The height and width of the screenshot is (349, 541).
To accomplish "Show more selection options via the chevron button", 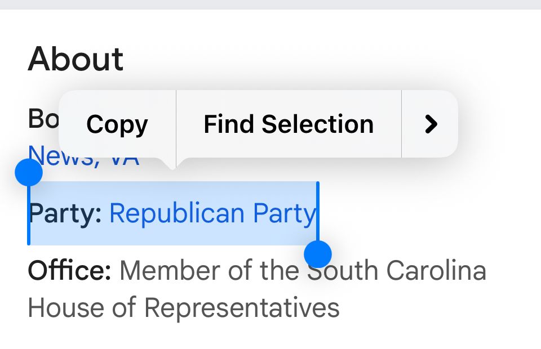I will [x=430, y=124].
